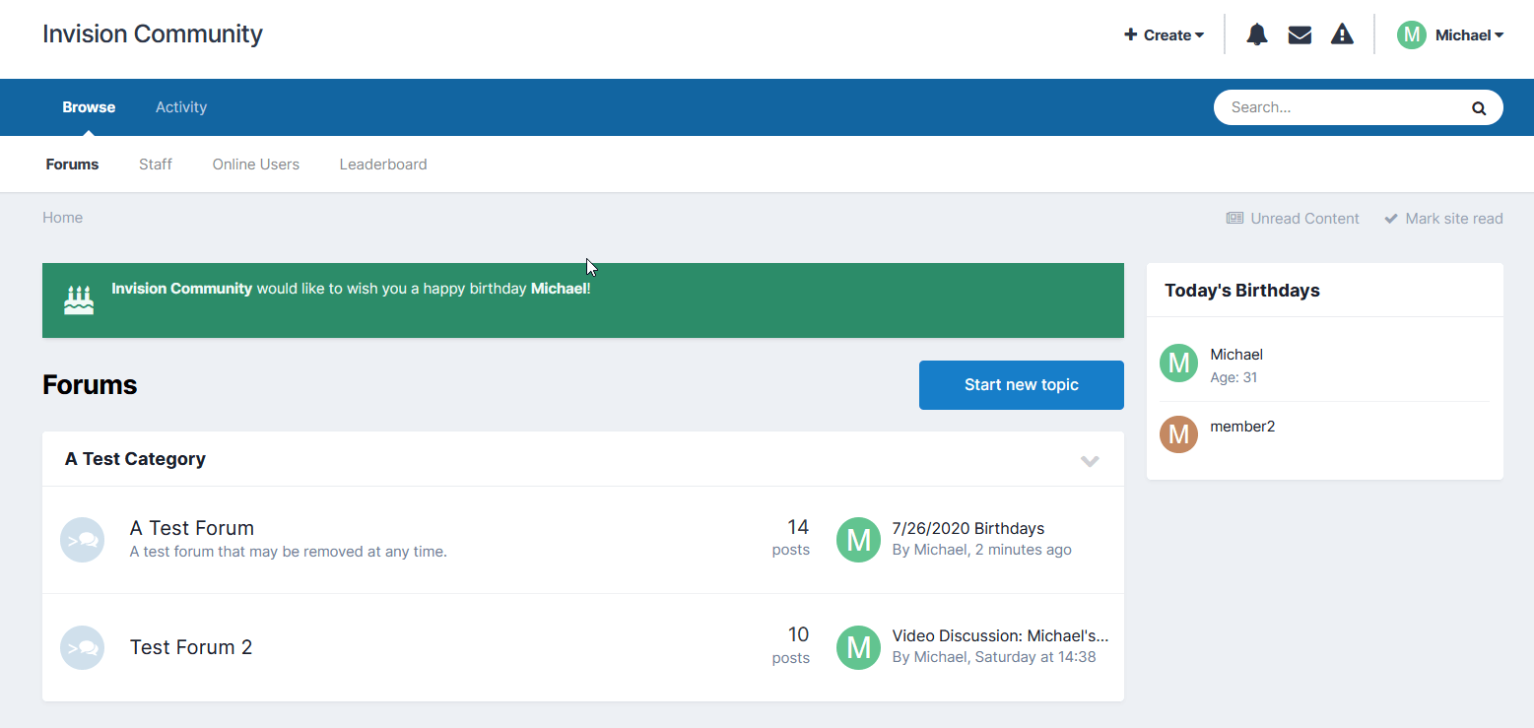The height and width of the screenshot is (728, 1534).
Task: Open the messages envelope icon
Action: [1300, 34]
